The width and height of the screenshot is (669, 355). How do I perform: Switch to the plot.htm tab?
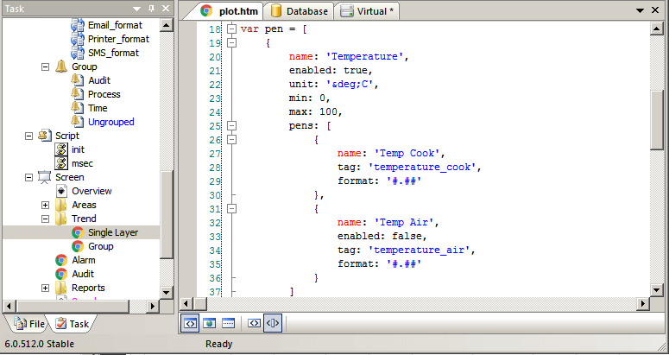point(230,11)
